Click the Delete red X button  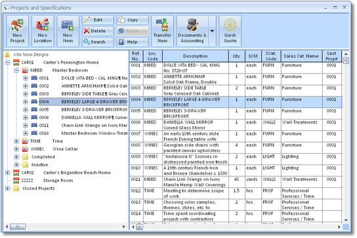tap(98, 31)
